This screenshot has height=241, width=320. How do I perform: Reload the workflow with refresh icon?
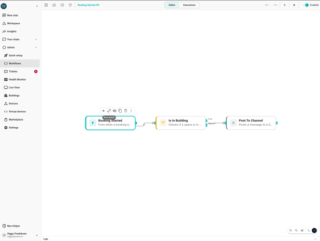(x=70, y=5)
